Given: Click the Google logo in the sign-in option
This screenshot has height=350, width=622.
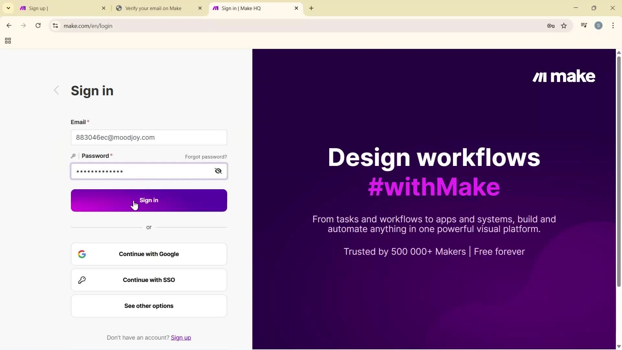Looking at the screenshot, I should pyautogui.click(x=82, y=254).
